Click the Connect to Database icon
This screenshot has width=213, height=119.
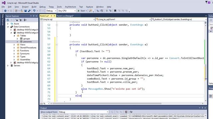[x=17, y=20]
